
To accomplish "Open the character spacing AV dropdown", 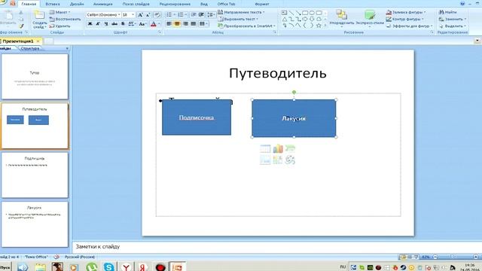I will [x=132, y=24].
